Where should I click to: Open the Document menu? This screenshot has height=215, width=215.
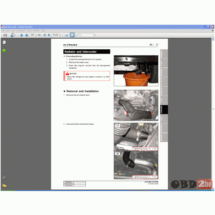[21, 30]
